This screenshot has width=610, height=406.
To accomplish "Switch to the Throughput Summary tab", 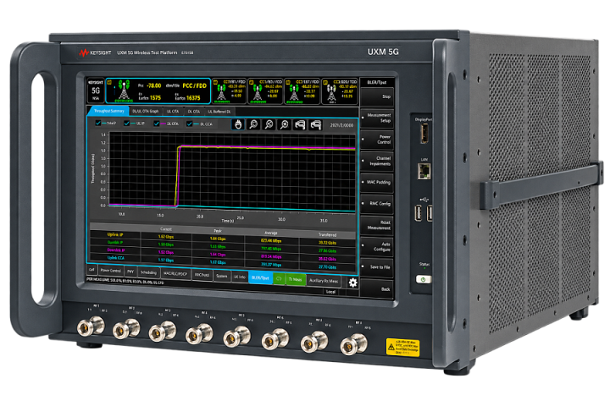I will coord(108,111).
